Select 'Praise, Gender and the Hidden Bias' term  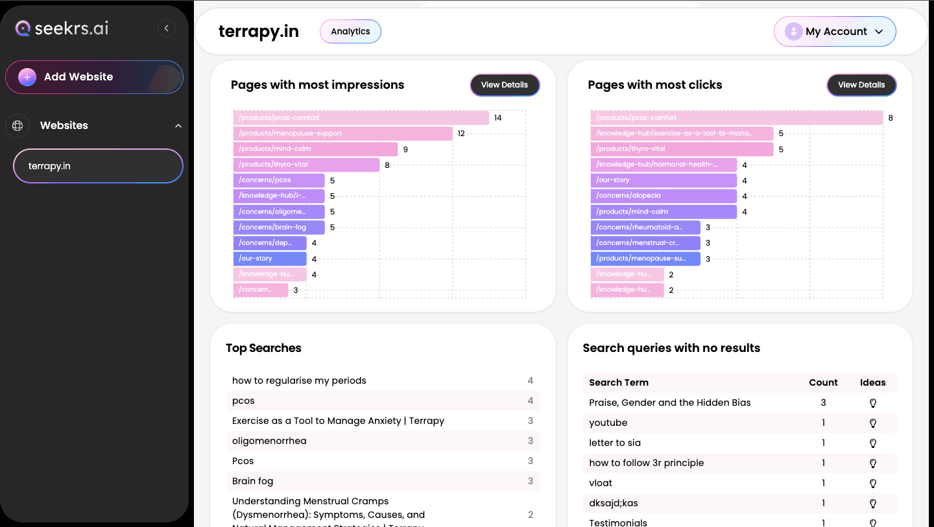670,403
